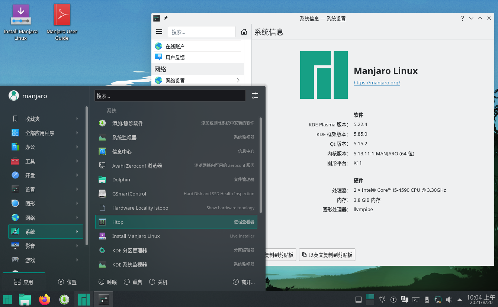Screen dimensions: 498x307
Task: Open 用户反馈 in settings sidebar
Action: click(197, 57)
